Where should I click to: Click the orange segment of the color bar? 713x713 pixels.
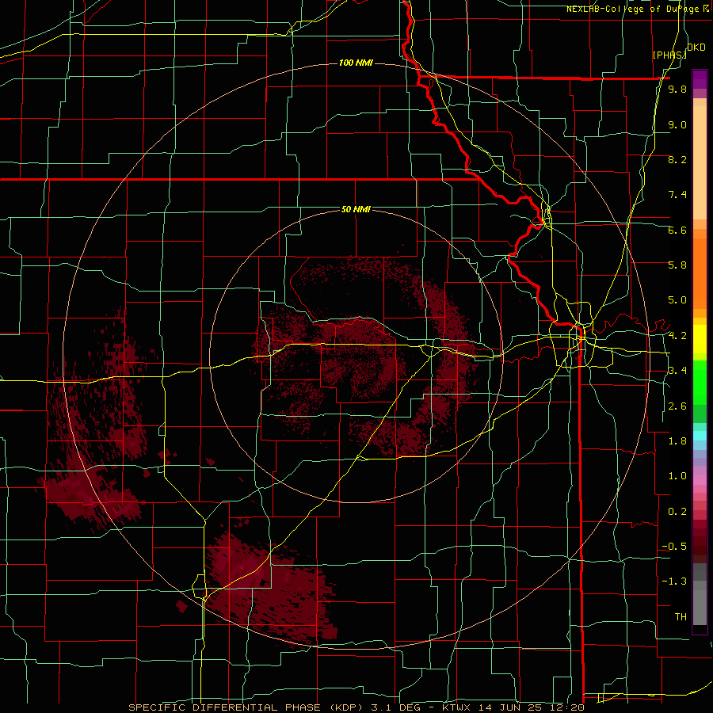700,274
